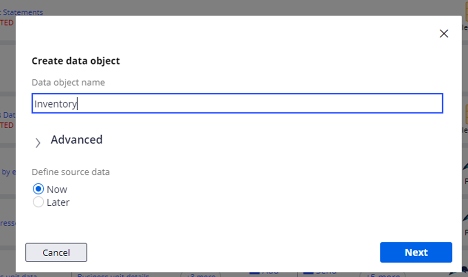Expand the Advanced section chevron
Screen dimensions: 468x277
click(x=38, y=143)
